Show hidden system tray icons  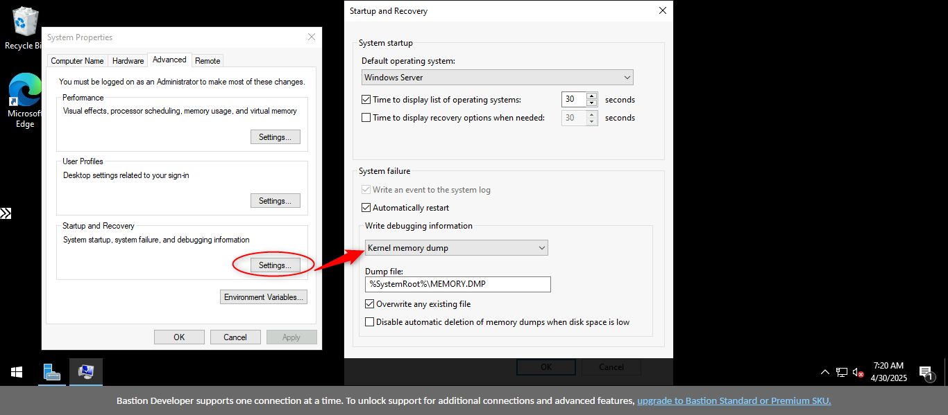point(825,372)
